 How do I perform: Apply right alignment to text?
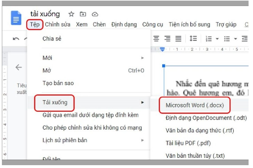167,39
